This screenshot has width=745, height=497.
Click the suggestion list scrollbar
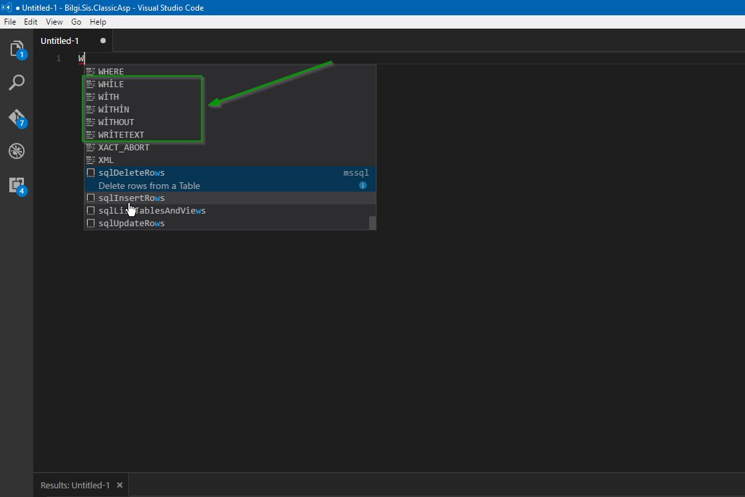coord(372,220)
